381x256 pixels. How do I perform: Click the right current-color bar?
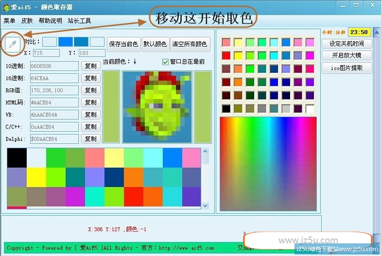coord(203,107)
